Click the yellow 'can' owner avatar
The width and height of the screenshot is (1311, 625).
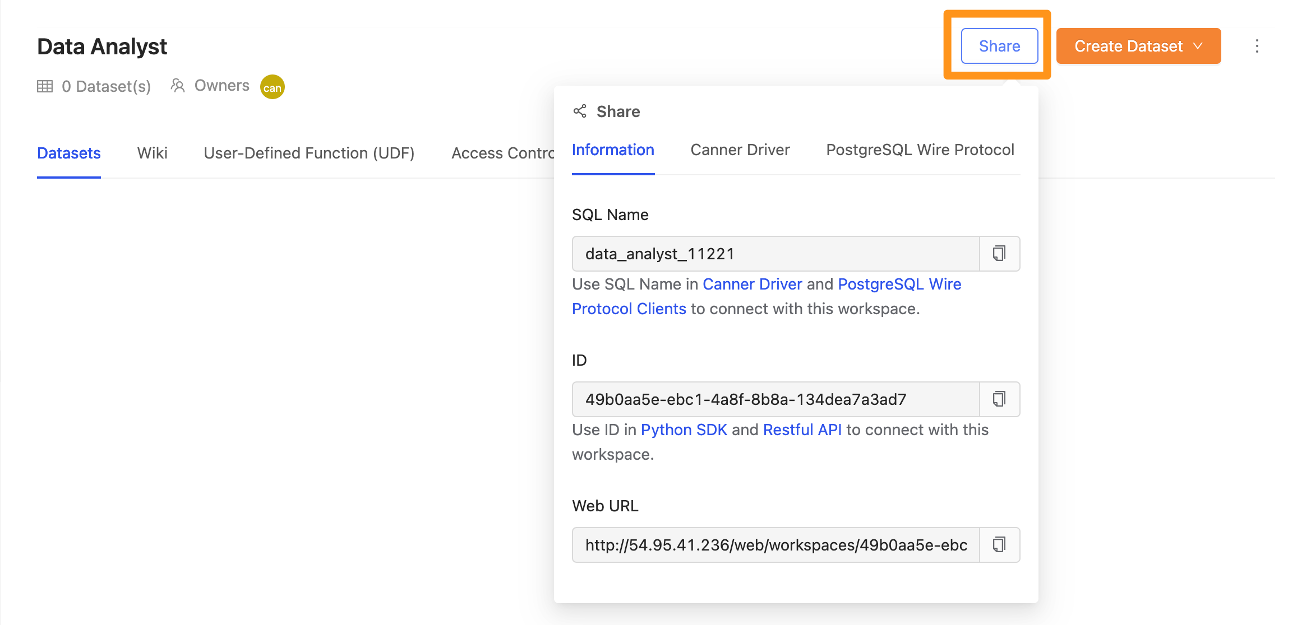pyautogui.click(x=273, y=87)
